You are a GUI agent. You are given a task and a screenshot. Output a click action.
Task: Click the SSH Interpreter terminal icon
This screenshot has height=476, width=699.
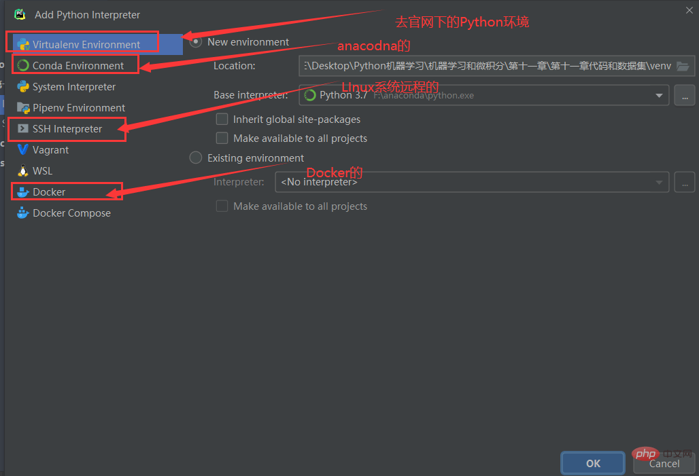pos(22,129)
